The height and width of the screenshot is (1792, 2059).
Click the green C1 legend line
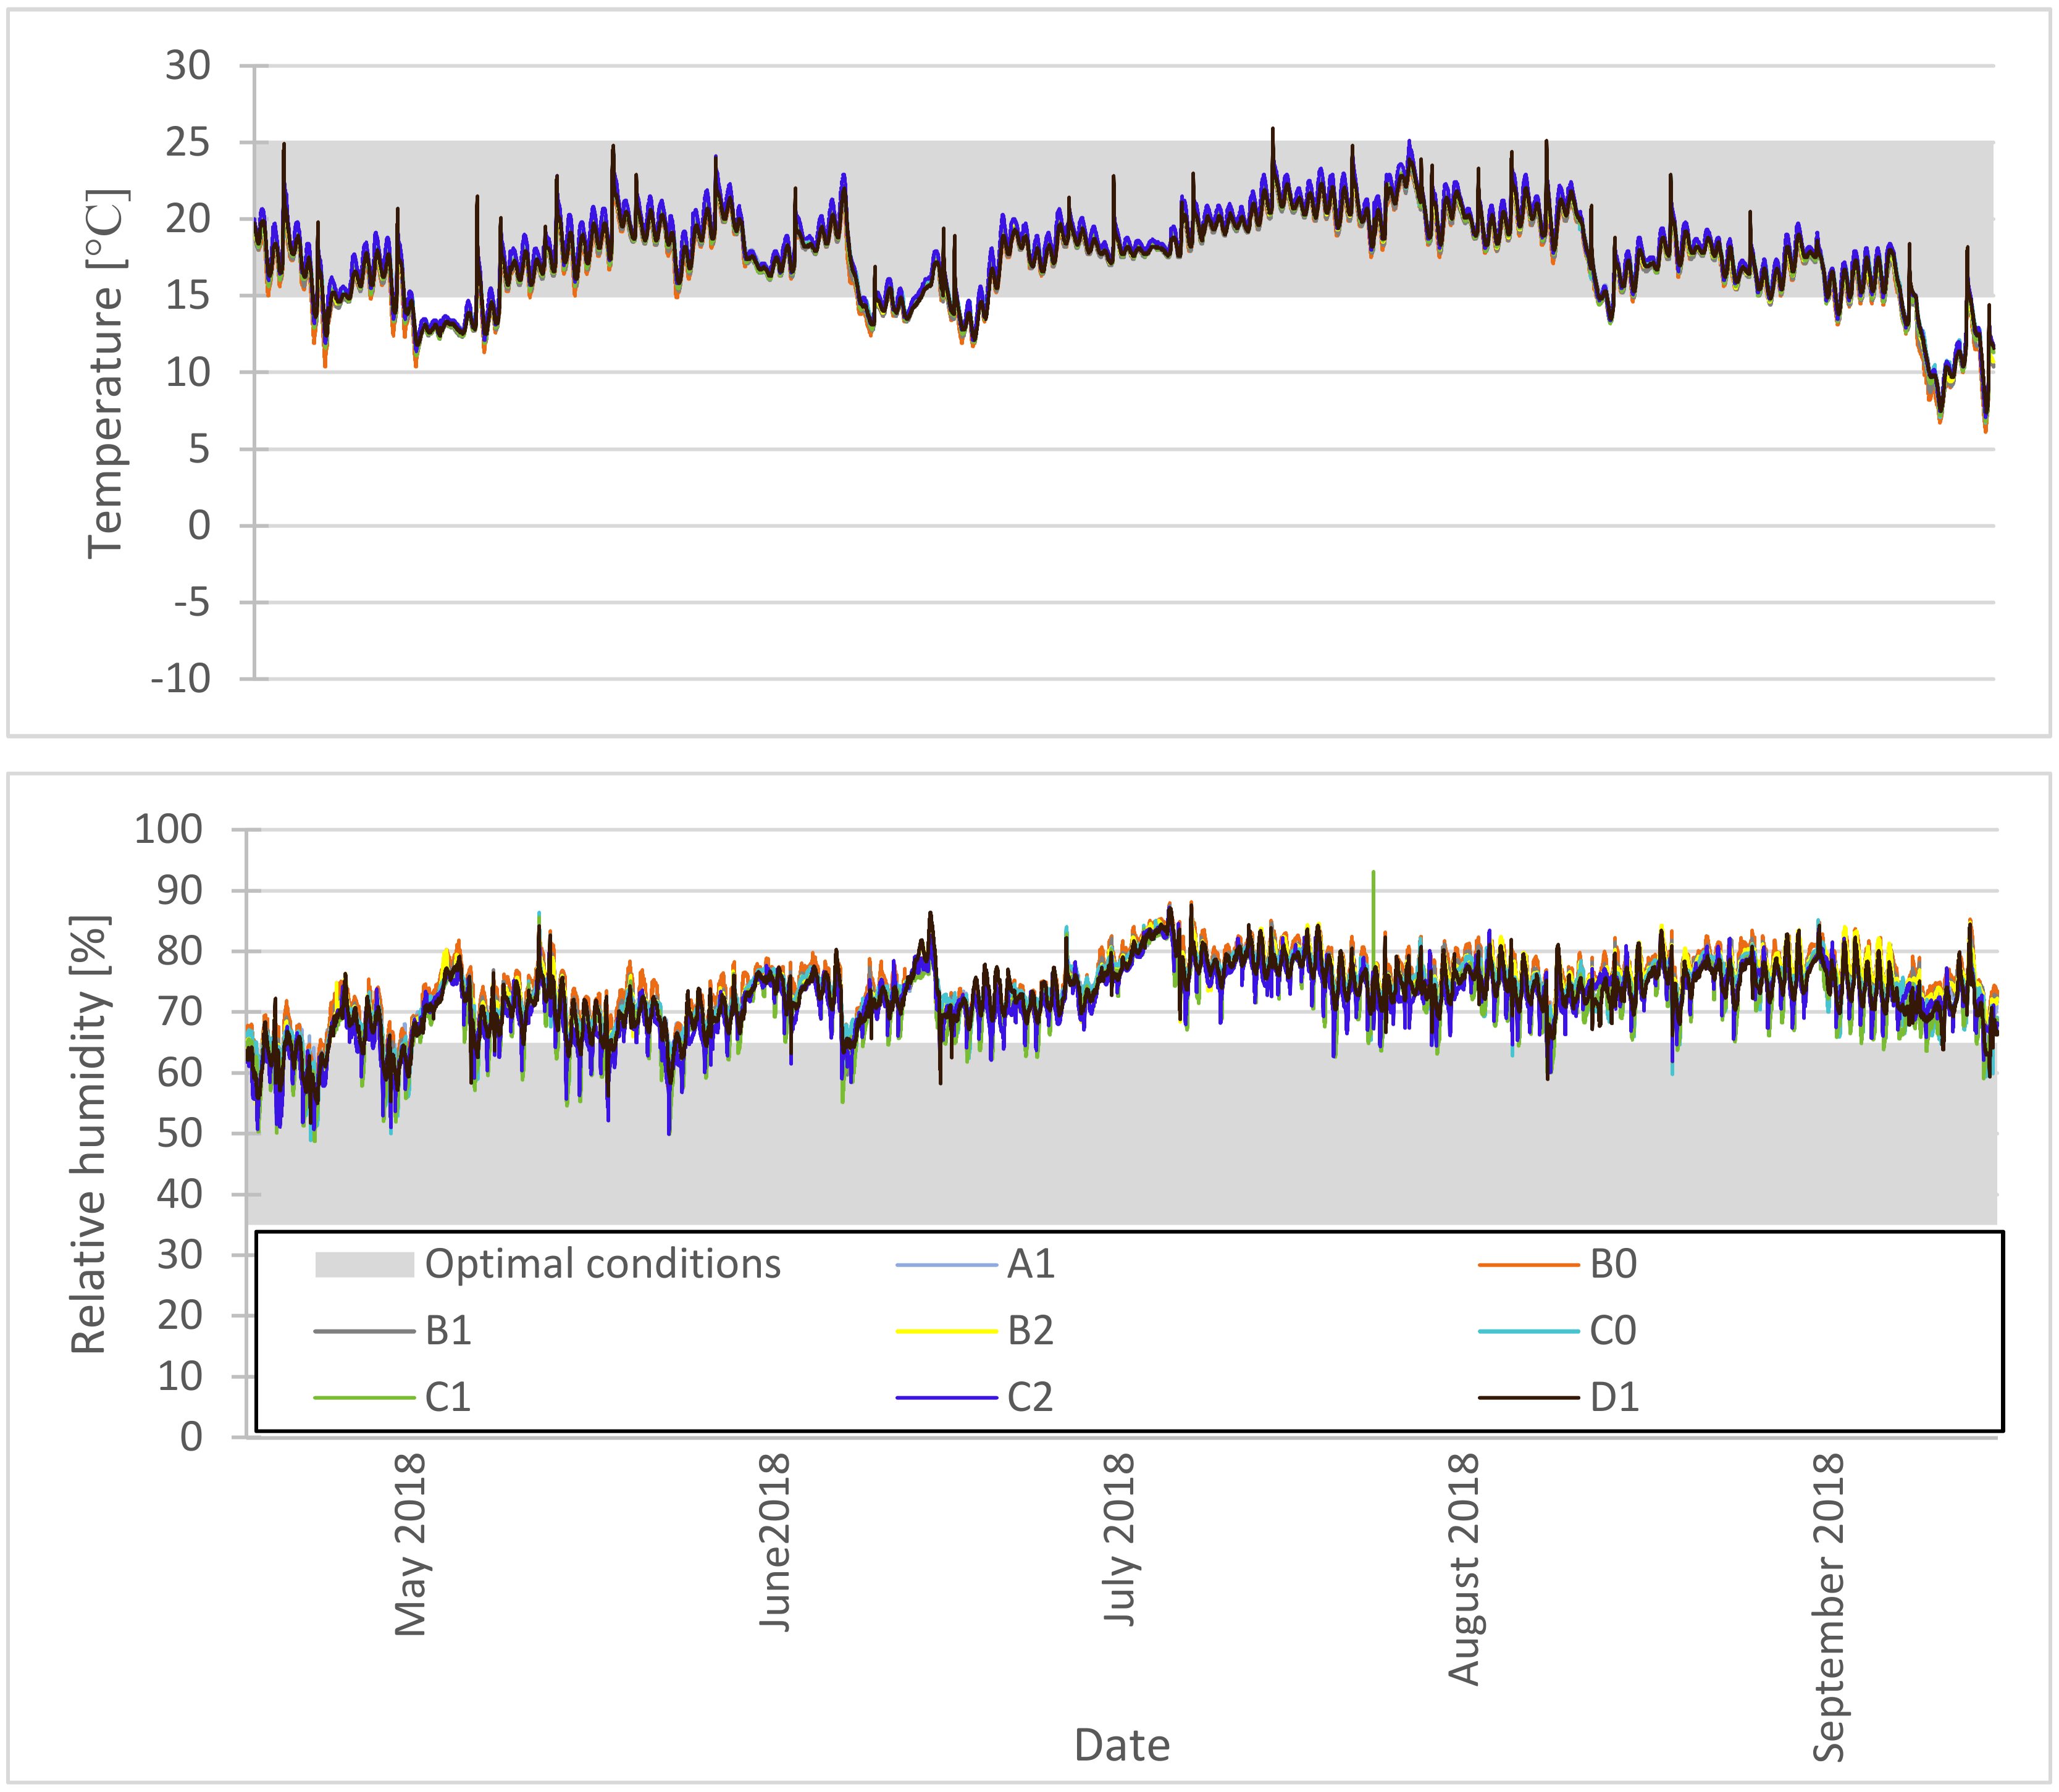(364, 1397)
